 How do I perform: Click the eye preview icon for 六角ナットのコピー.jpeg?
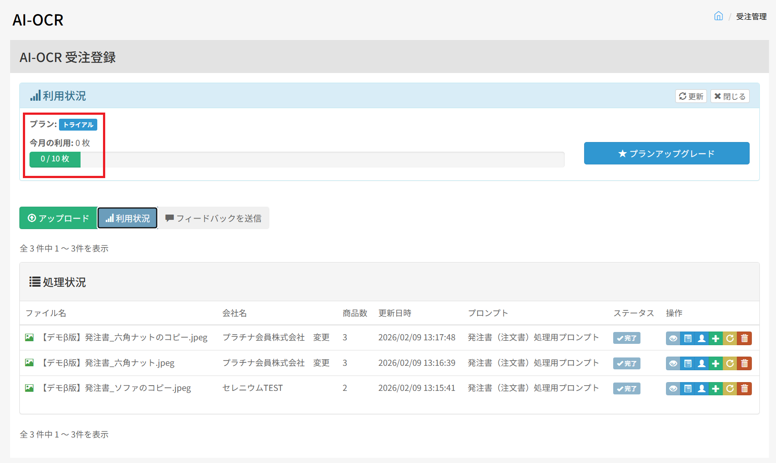pyautogui.click(x=673, y=338)
